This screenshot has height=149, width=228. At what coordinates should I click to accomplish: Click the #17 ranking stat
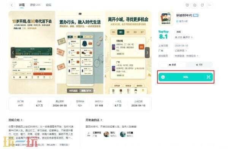click(21, 106)
